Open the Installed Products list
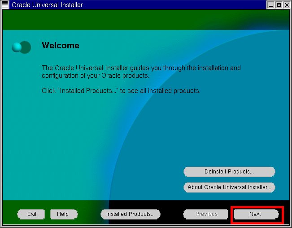This screenshot has width=292, height=228. (x=131, y=214)
